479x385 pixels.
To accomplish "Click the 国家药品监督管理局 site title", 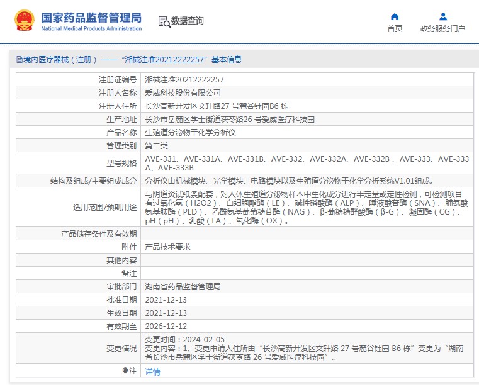I will tap(91, 18).
